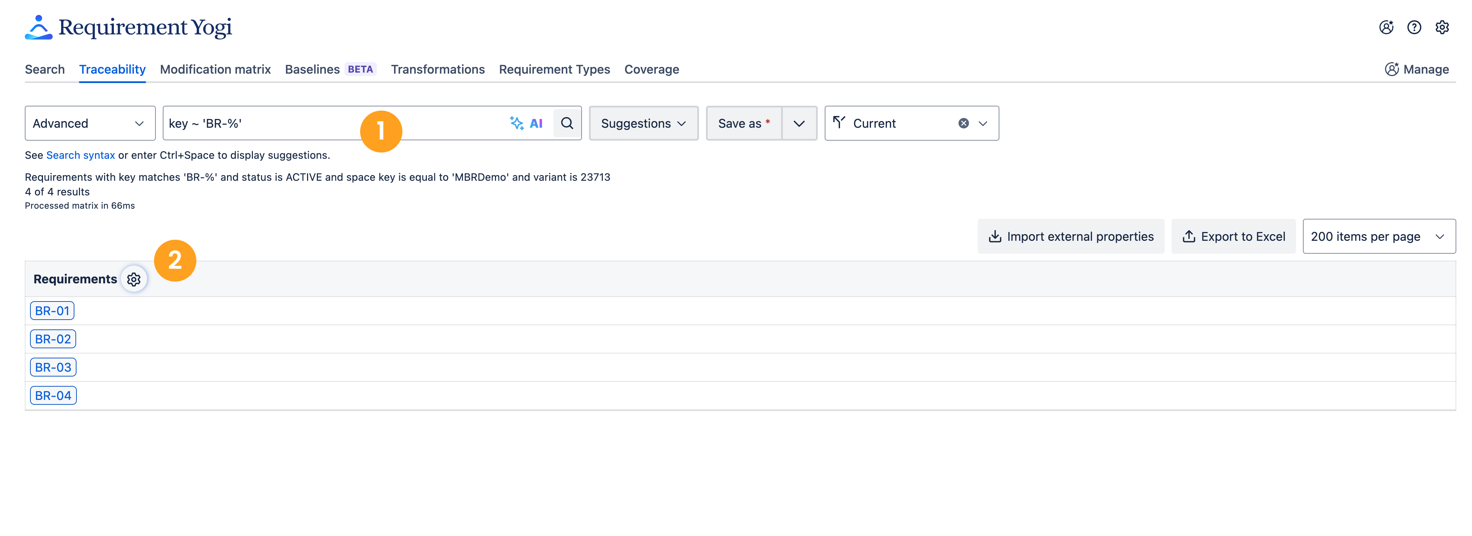This screenshot has height=536, width=1472.
Task: Clear the Current baseline selection
Action: pos(963,123)
